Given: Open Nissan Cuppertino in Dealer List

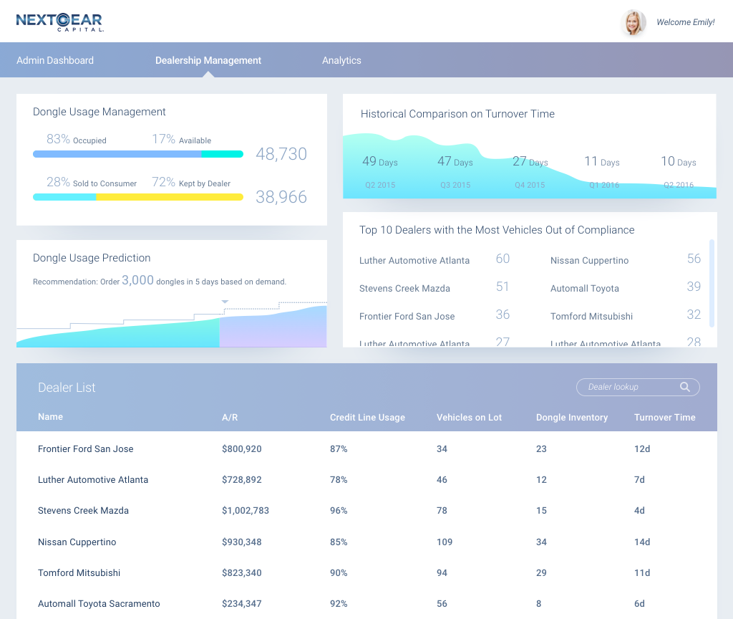Looking at the screenshot, I should click(366, 542).
